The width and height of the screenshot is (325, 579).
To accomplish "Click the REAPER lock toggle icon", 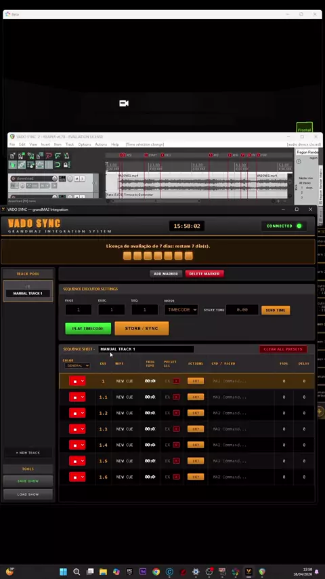I will coord(66,165).
